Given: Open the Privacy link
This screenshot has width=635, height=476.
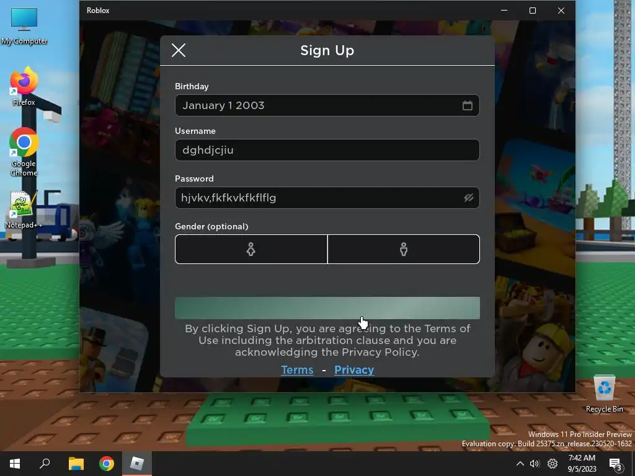Looking at the screenshot, I should point(354,370).
